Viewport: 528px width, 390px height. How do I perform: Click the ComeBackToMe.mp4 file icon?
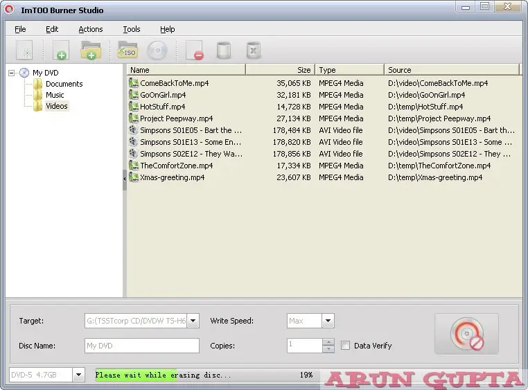pos(134,83)
